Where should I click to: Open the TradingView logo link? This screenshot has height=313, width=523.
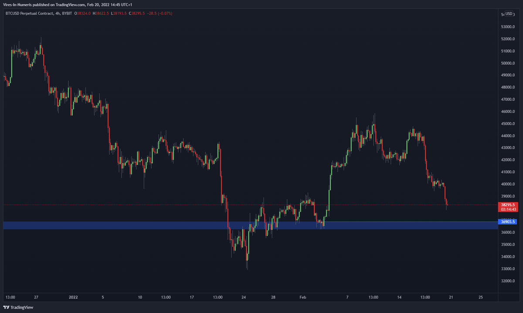(x=18, y=307)
